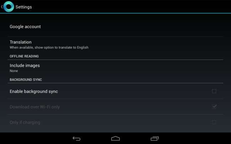Uncheck the Download over Wi-Fi only checkbox

(214, 107)
